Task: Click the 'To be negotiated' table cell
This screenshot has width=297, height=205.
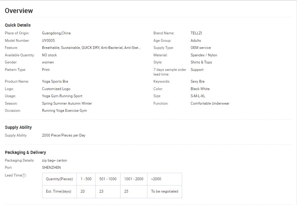Action: [x=164, y=192]
